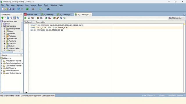Close the SQL Learning~2 tab
This screenshot has width=186, height=104.
click(x=91, y=14)
